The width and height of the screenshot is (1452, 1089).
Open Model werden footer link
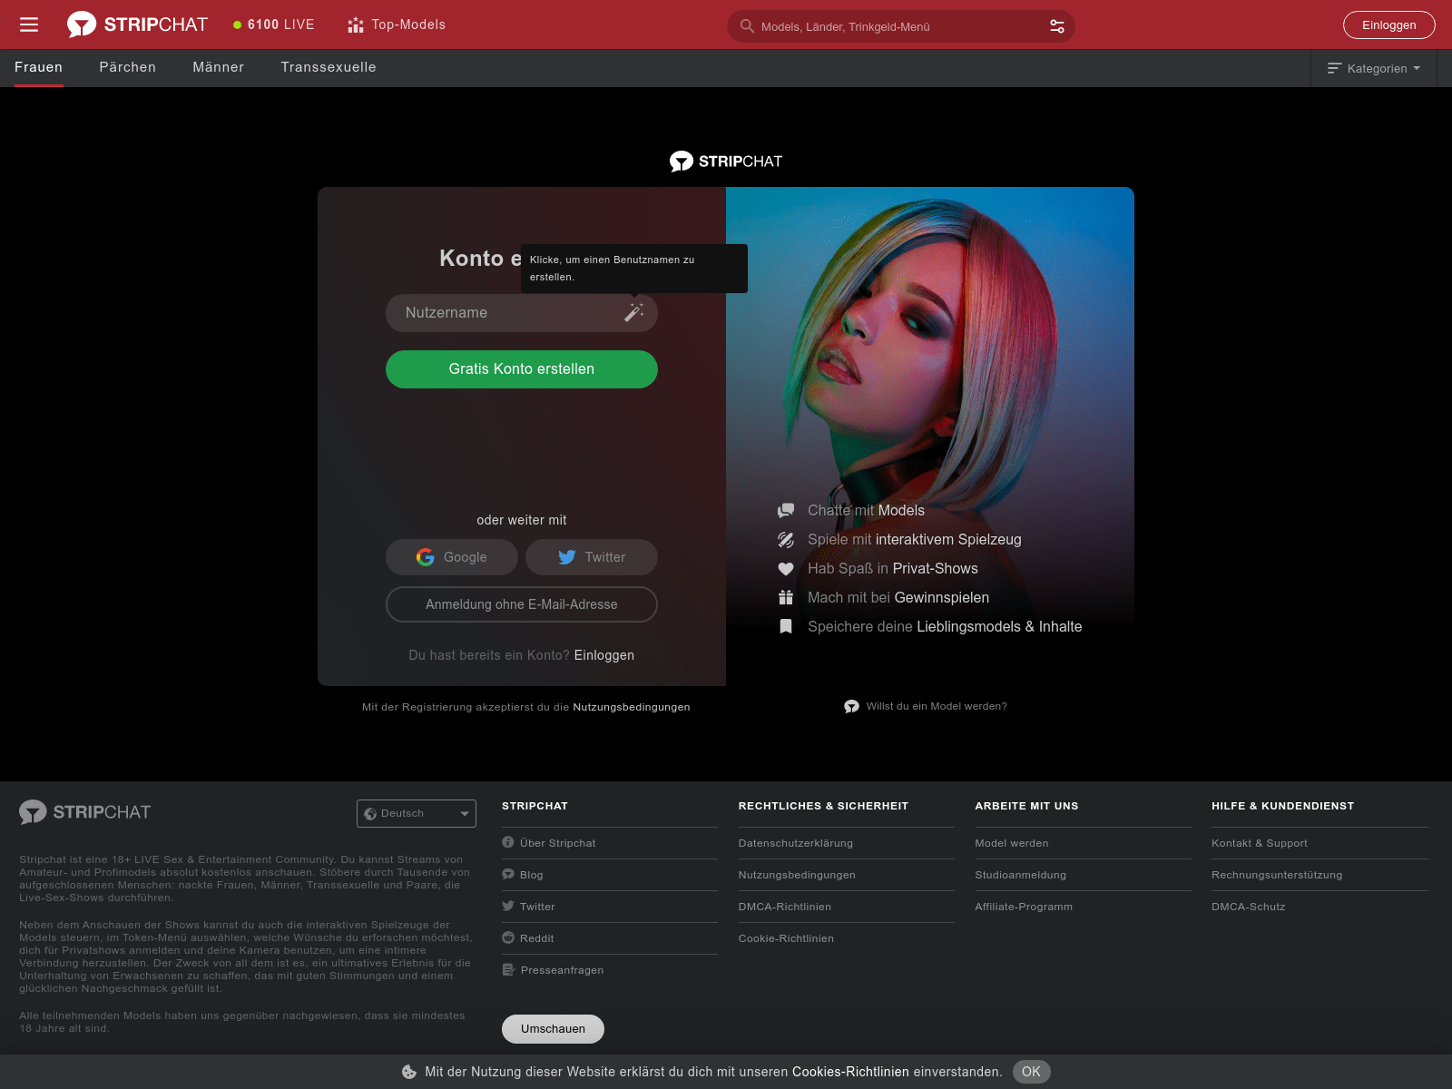point(1012,843)
